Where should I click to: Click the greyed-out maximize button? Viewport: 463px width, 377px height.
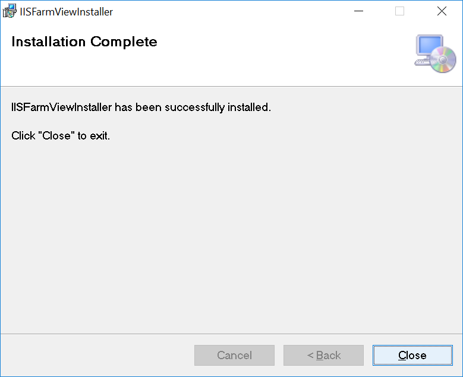tap(399, 11)
